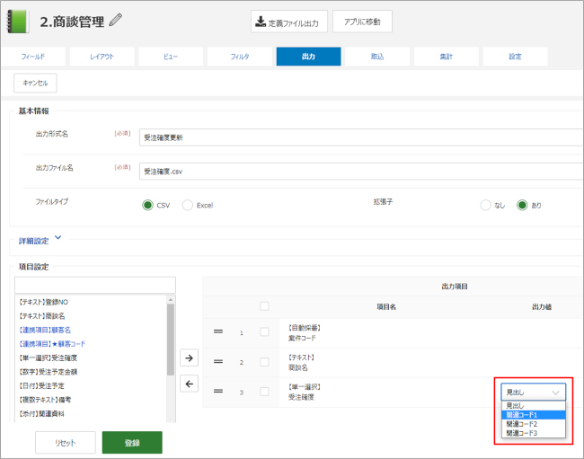Click the green 登録 button
Image resolution: width=584 pixels, height=459 pixels.
point(132,443)
